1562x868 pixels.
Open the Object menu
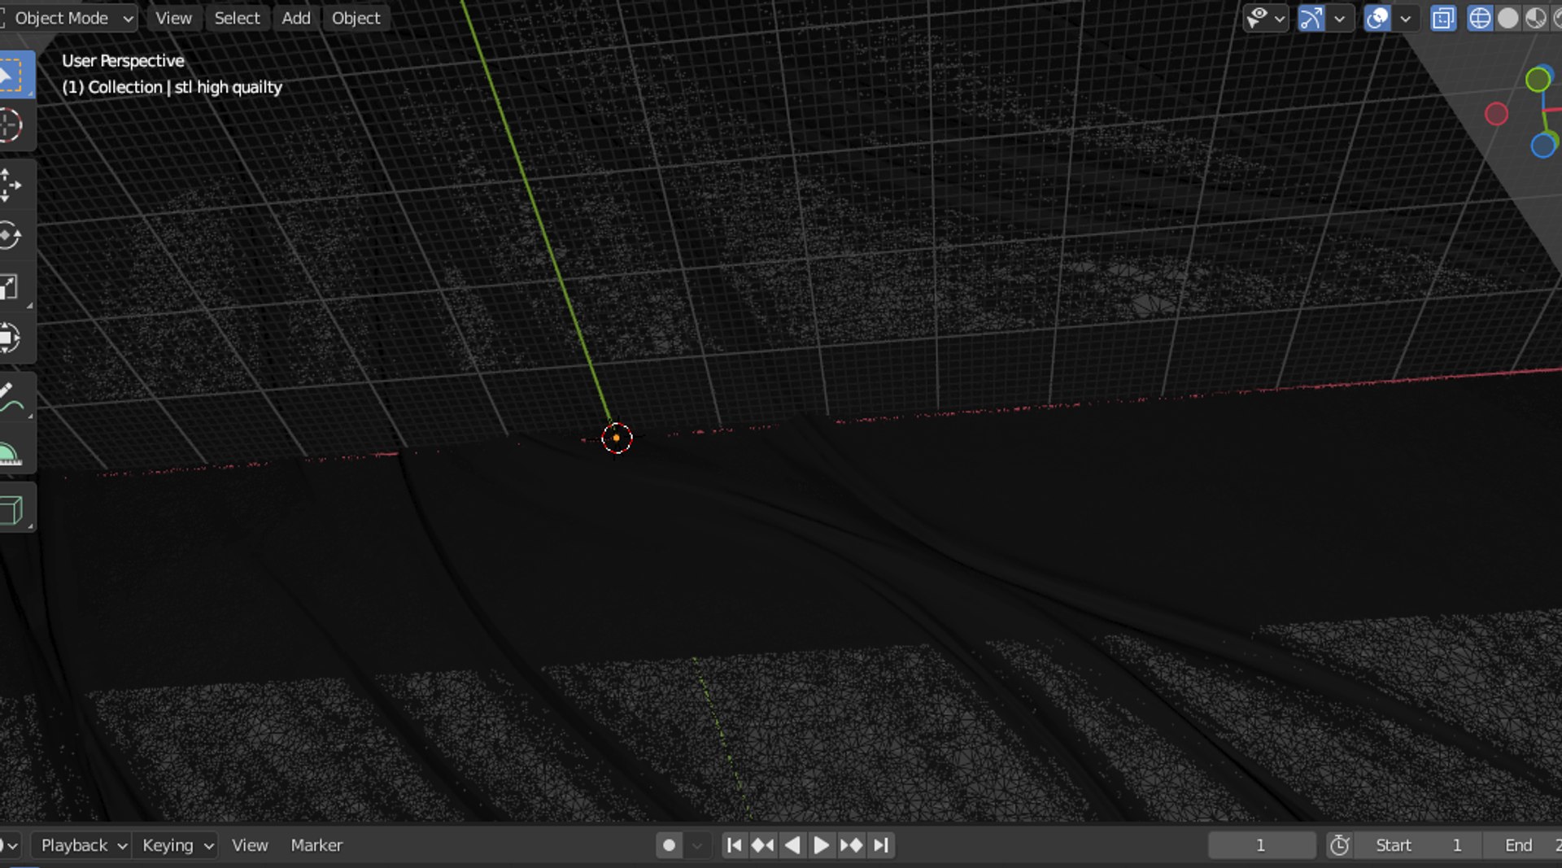click(x=356, y=18)
